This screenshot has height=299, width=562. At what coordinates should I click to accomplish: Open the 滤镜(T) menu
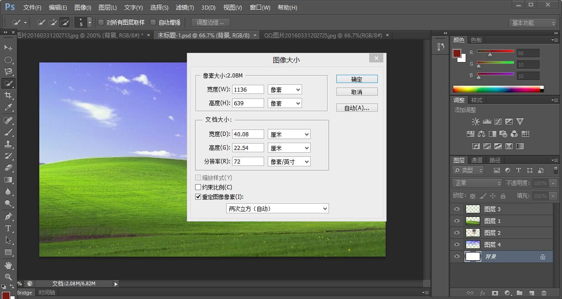[185, 8]
